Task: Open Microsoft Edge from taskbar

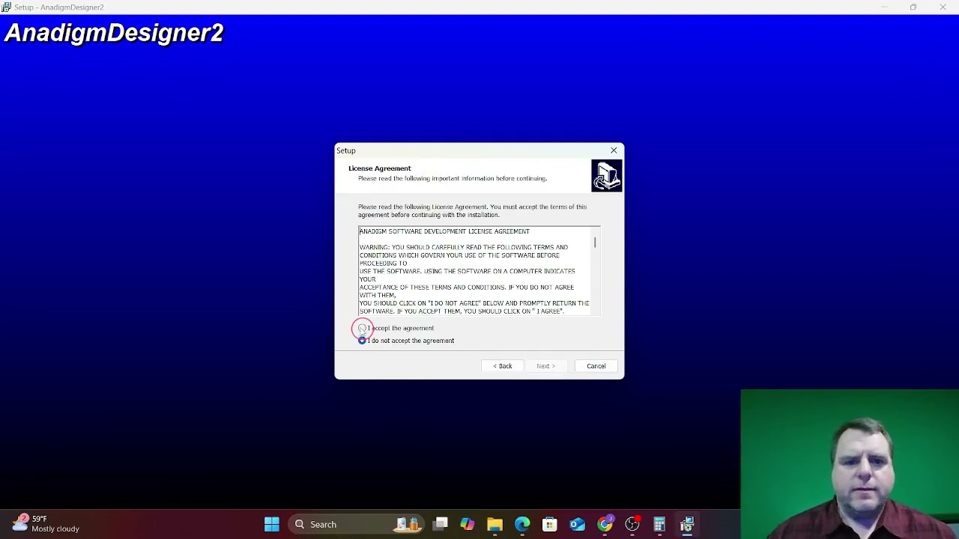Action: click(522, 524)
